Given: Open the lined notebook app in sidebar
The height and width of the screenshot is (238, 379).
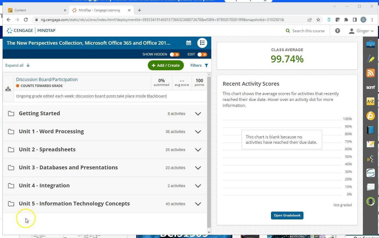Looking at the screenshot, I should (x=370, y=187).
